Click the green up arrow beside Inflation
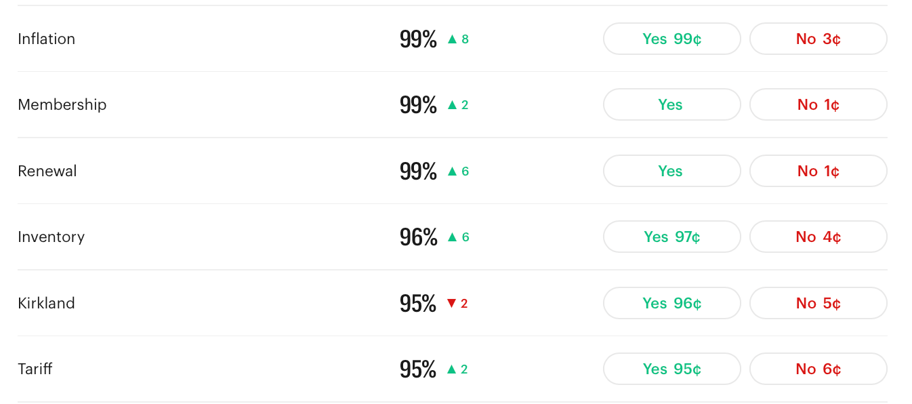Image resolution: width=912 pixels, height=404 pixels. click(x=452, y=39)
